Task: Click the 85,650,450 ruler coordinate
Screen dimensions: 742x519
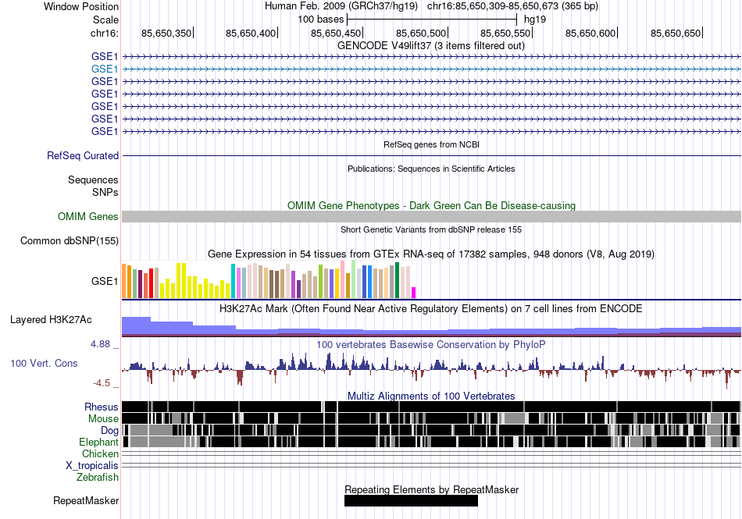Action: coord(336,33)
